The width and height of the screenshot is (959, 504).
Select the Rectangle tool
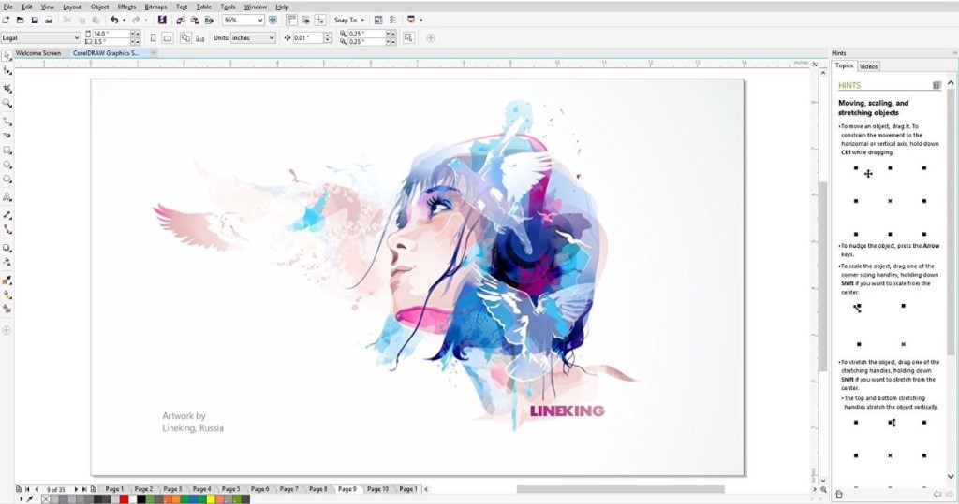[7, 151]
